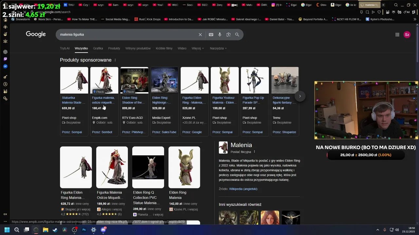Expand the Narzędzia tools dropdown
The height and width of the screenshot is (235, 419).
218,48
